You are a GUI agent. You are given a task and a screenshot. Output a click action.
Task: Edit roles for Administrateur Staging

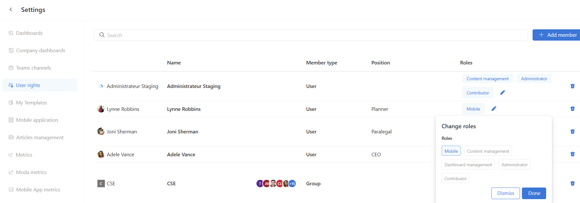(503, 93)
